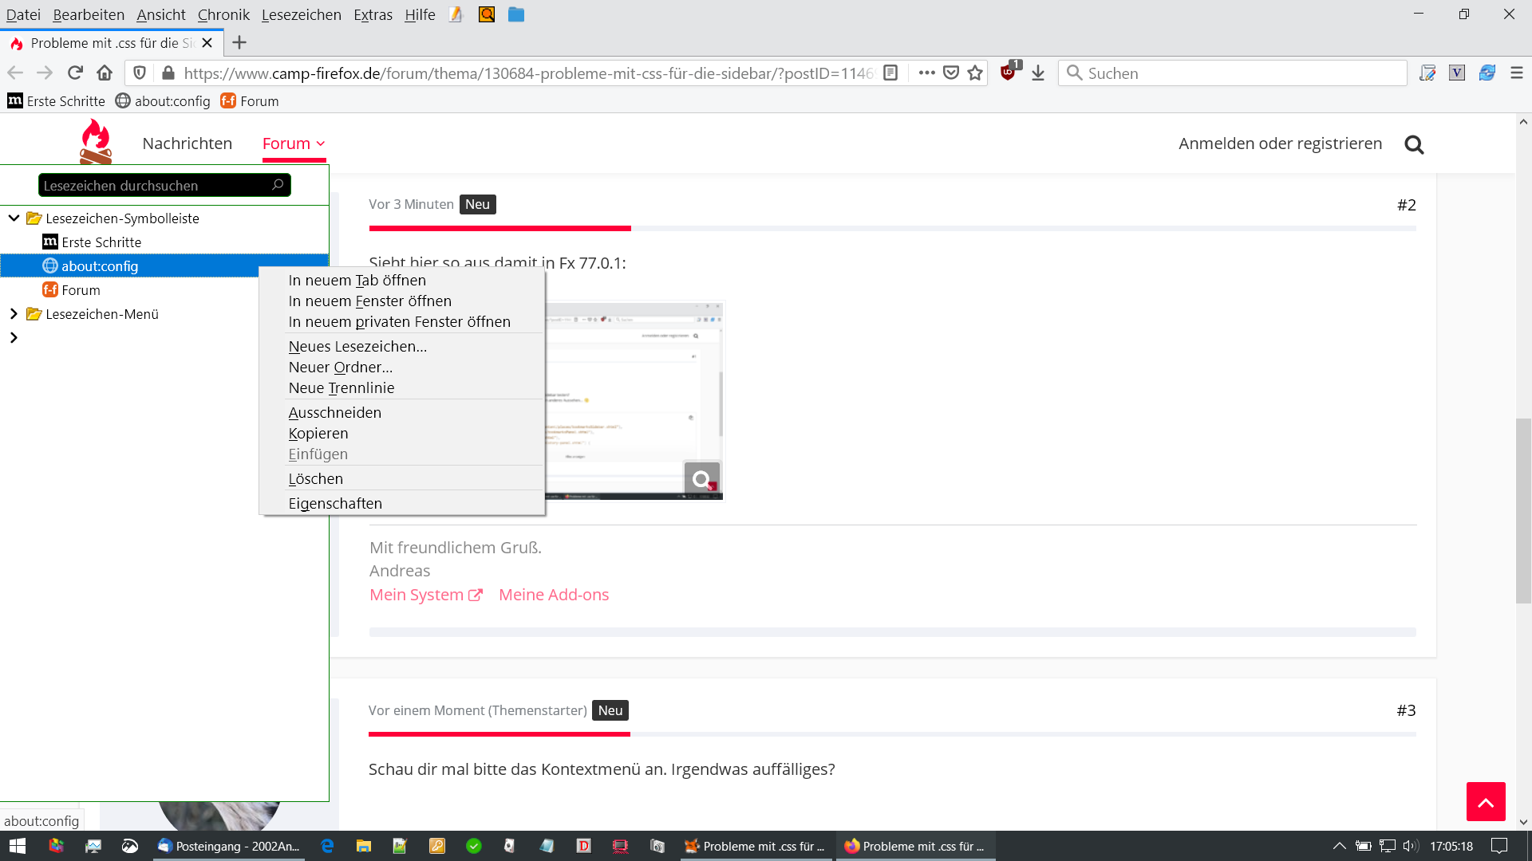
Task: Click 'Anmelden oder registrieren' link
Action: (1280, 143)
